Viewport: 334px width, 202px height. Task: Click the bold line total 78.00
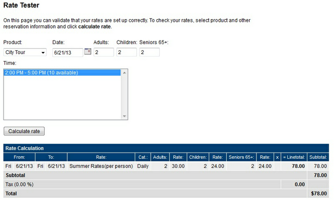pos(298,166)
